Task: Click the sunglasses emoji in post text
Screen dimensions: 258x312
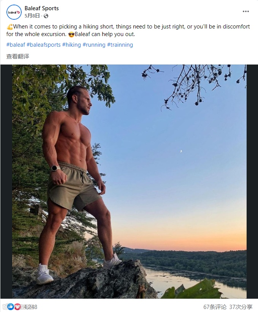Action: coord(71,35)
